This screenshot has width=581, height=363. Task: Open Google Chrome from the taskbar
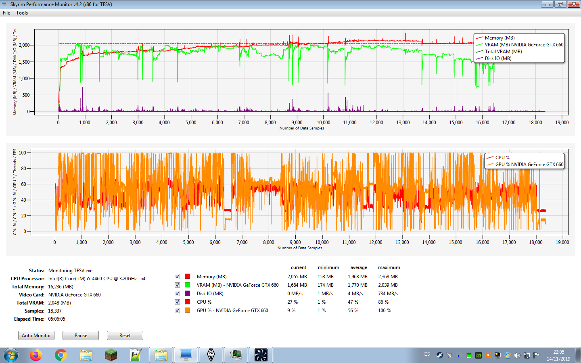[x=61, y=355]
